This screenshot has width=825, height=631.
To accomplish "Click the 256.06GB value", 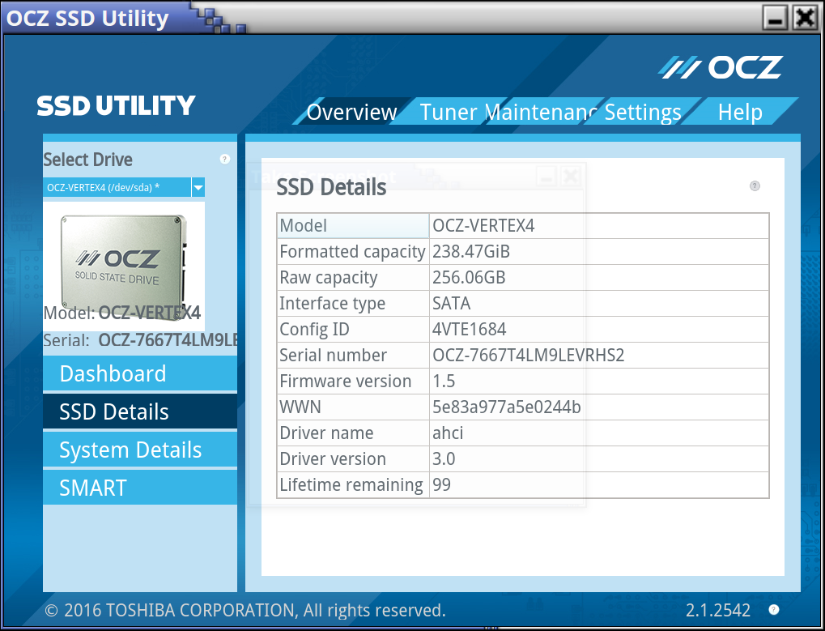I will pos(599,277).
